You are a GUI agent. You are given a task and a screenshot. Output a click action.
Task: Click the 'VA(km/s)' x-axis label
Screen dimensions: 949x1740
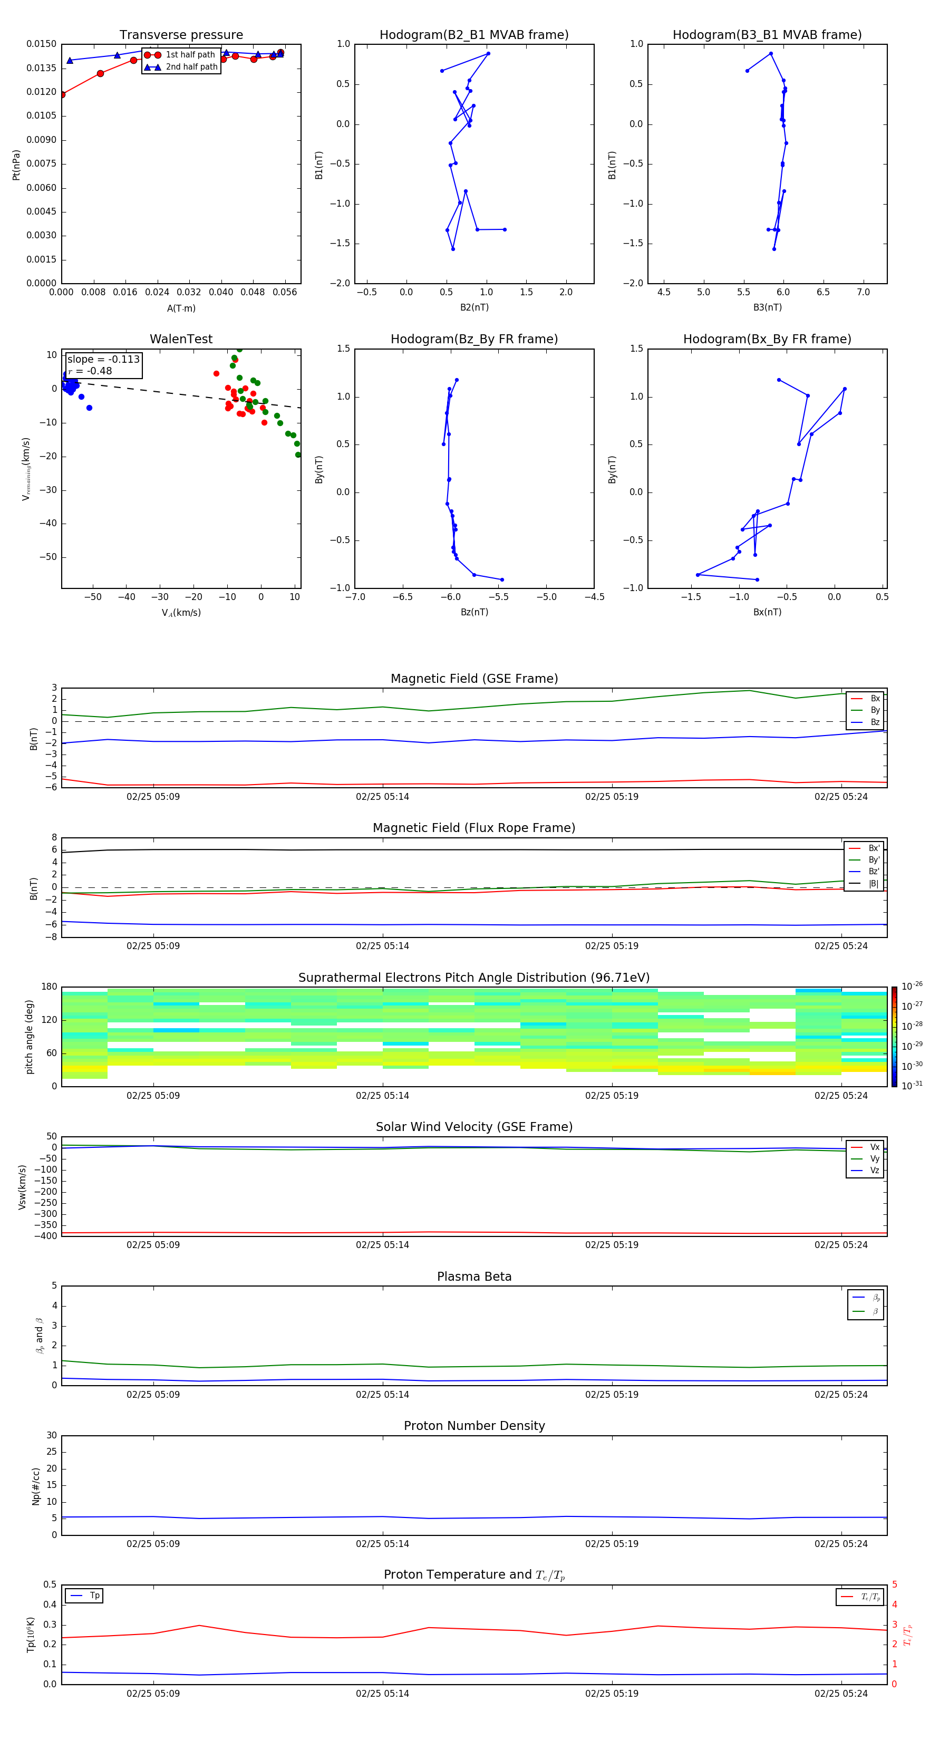(x=181, y=613)
